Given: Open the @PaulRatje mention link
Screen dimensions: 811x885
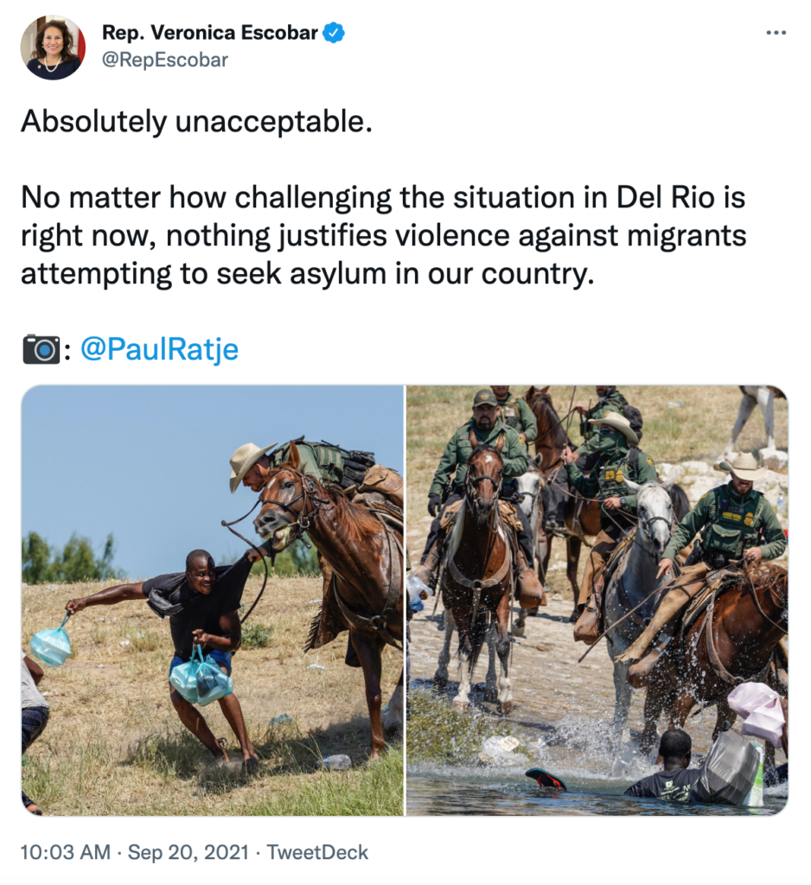Looking at the screenshot, I should click(x=159, y=349).
